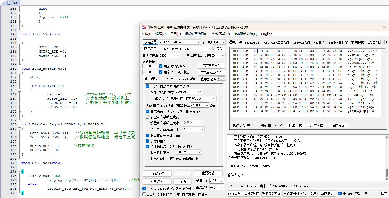Enable 当目标文件变化时自动装载 checkbox
This screenshot has height=198, width=389.
[144, 194]
